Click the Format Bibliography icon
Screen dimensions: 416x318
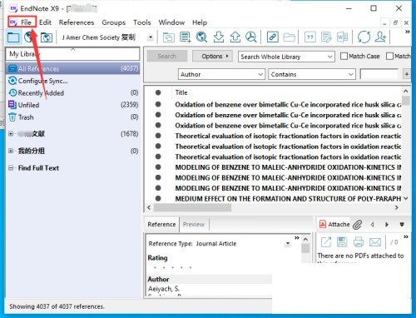tap(326, 37)
